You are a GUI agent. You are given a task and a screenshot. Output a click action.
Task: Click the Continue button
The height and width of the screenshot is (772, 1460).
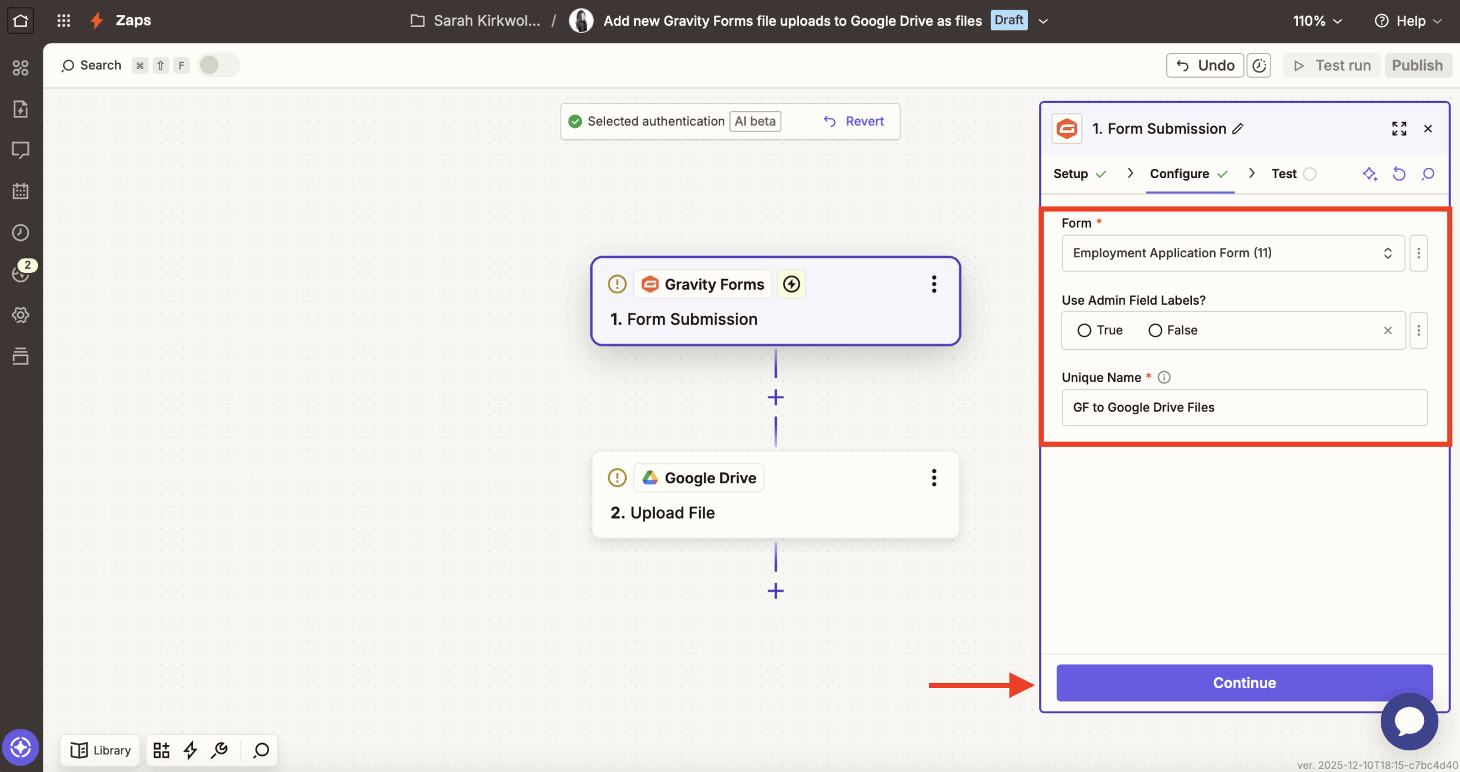click(1244, 682)
